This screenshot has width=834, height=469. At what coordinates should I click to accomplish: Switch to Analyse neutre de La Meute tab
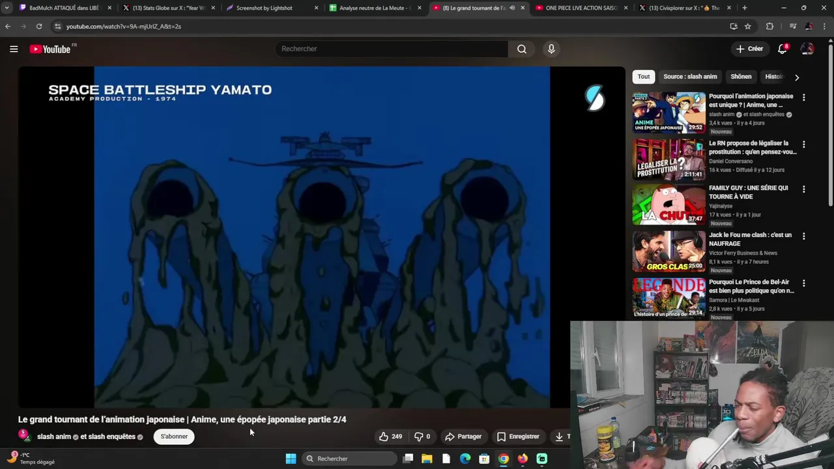(x=375, y=8)
